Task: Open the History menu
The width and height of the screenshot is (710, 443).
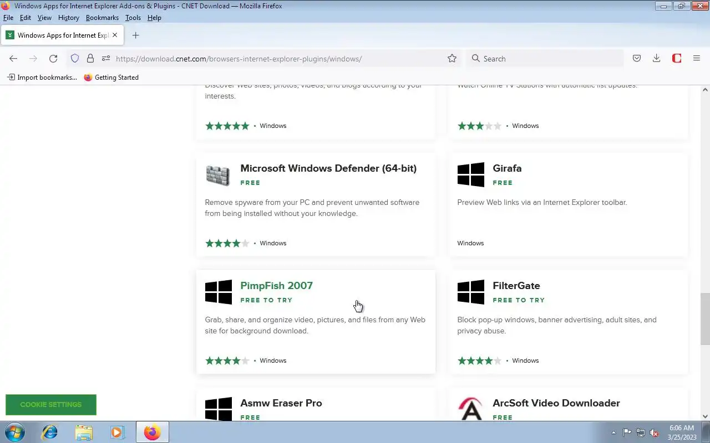Action: pyautogui.click(x=69, y=18)
